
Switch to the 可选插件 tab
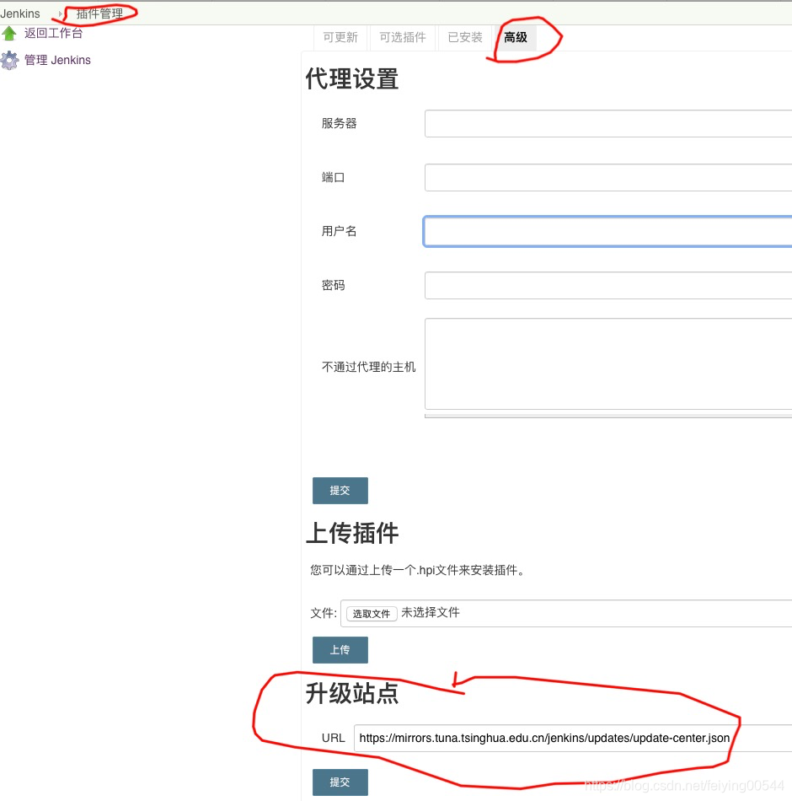pyautogui.click(x=403, y=37)
